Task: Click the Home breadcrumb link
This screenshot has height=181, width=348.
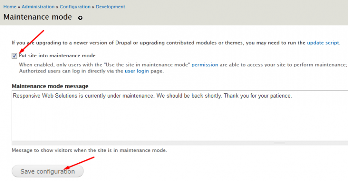Action: click(10, 7)
